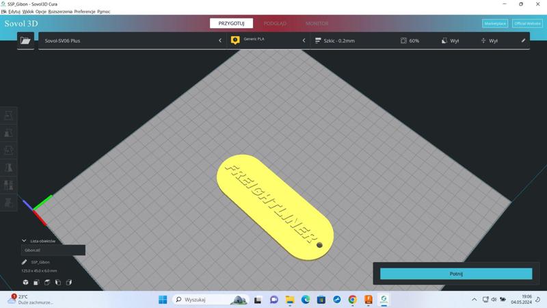The image size is (547, 308).
Task: Show hidden system tray icons
Action: pyautogui.click(x=474, y=300)
